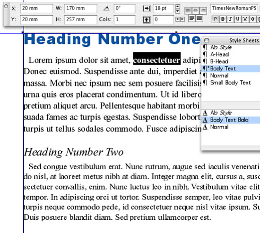Decrease leading with the down stepper arrow
This screenshot has height=233, width=260.
(x=178, y=11)
